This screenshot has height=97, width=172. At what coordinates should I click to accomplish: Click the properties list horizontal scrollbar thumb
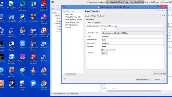pyautogui.click(x=70, y=74)
